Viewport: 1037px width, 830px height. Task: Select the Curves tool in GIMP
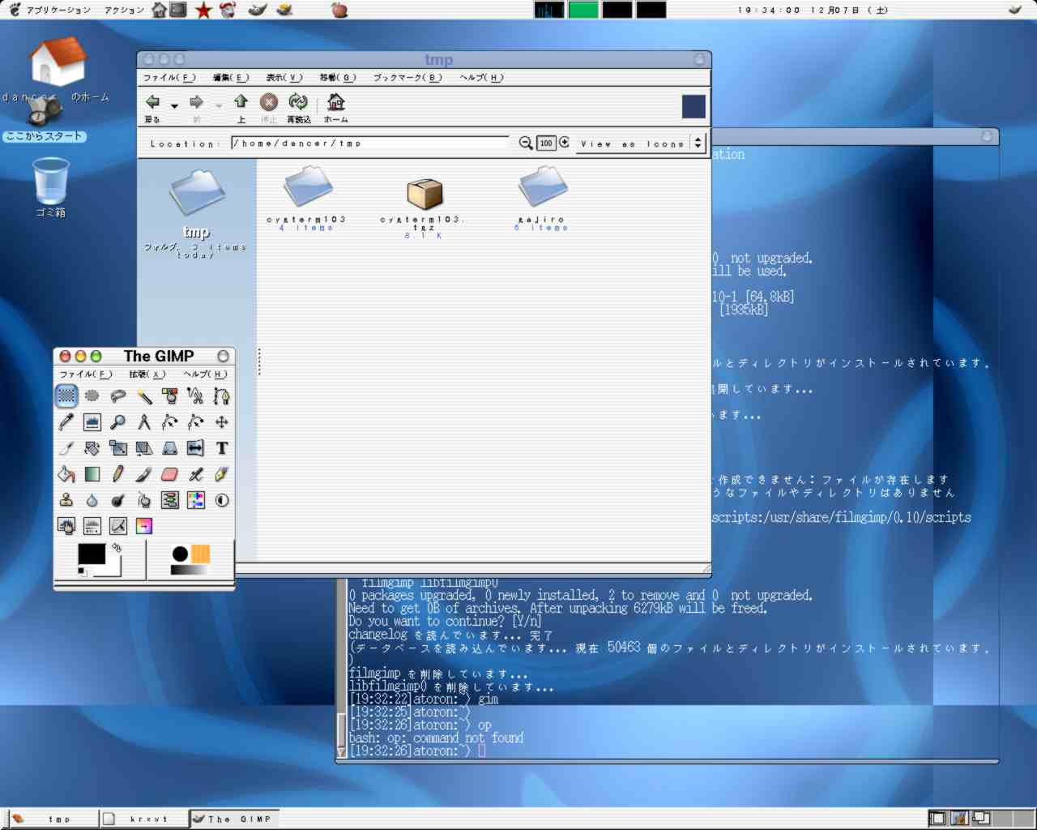pos(118,525)
